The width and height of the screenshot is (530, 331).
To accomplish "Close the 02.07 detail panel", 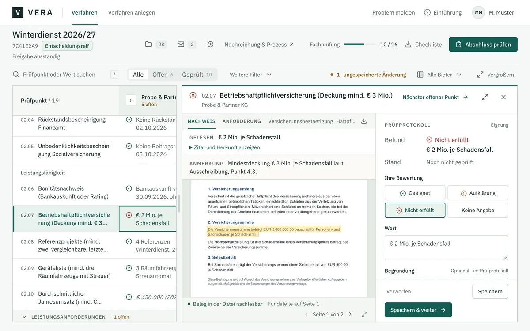I will tap(503, 97).
